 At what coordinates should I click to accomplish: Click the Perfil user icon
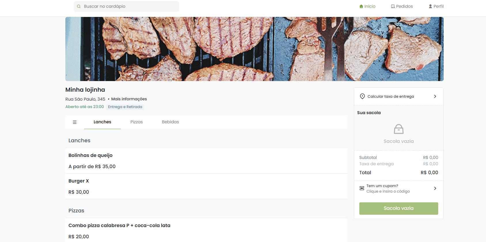click(x=430, y=6)
